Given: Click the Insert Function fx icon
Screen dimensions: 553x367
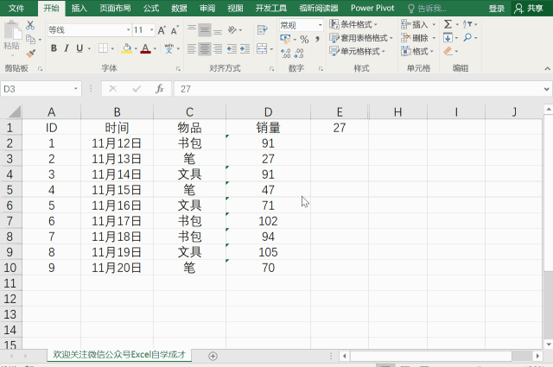Looking at the screenshot, I should click(x=159, y=88).
